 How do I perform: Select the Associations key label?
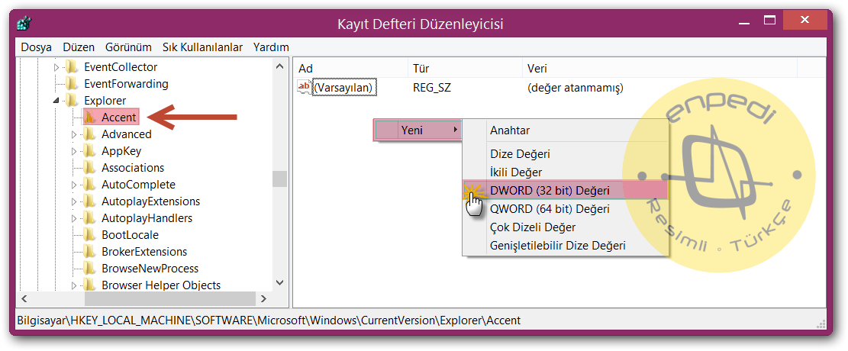pyautogui.click(x=133, y=168)
